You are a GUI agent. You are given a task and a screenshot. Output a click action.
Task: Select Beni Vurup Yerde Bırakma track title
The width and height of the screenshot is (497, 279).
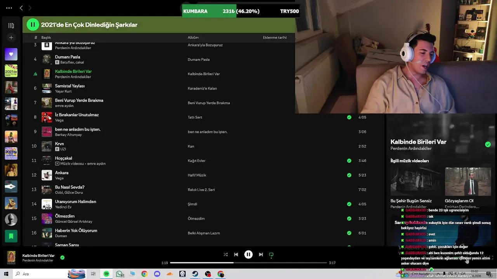79,100
